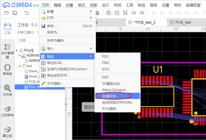Screen dimensions: 206x140
Task: Click the save disk toolbar icon
Action: [15, 13]
